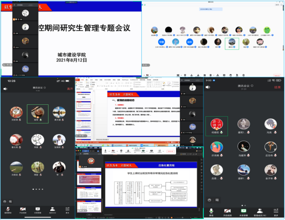
Task: Expand microphone options arrow in floating toolbar
Action: click(x=109, y=151)
